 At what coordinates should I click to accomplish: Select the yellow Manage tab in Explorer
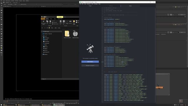tap(60, 17)
